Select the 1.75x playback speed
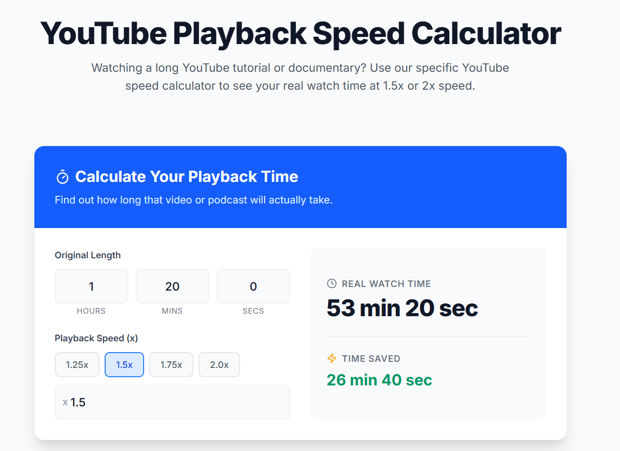Screen dimensions: 620x451 (x=171, y=364)
